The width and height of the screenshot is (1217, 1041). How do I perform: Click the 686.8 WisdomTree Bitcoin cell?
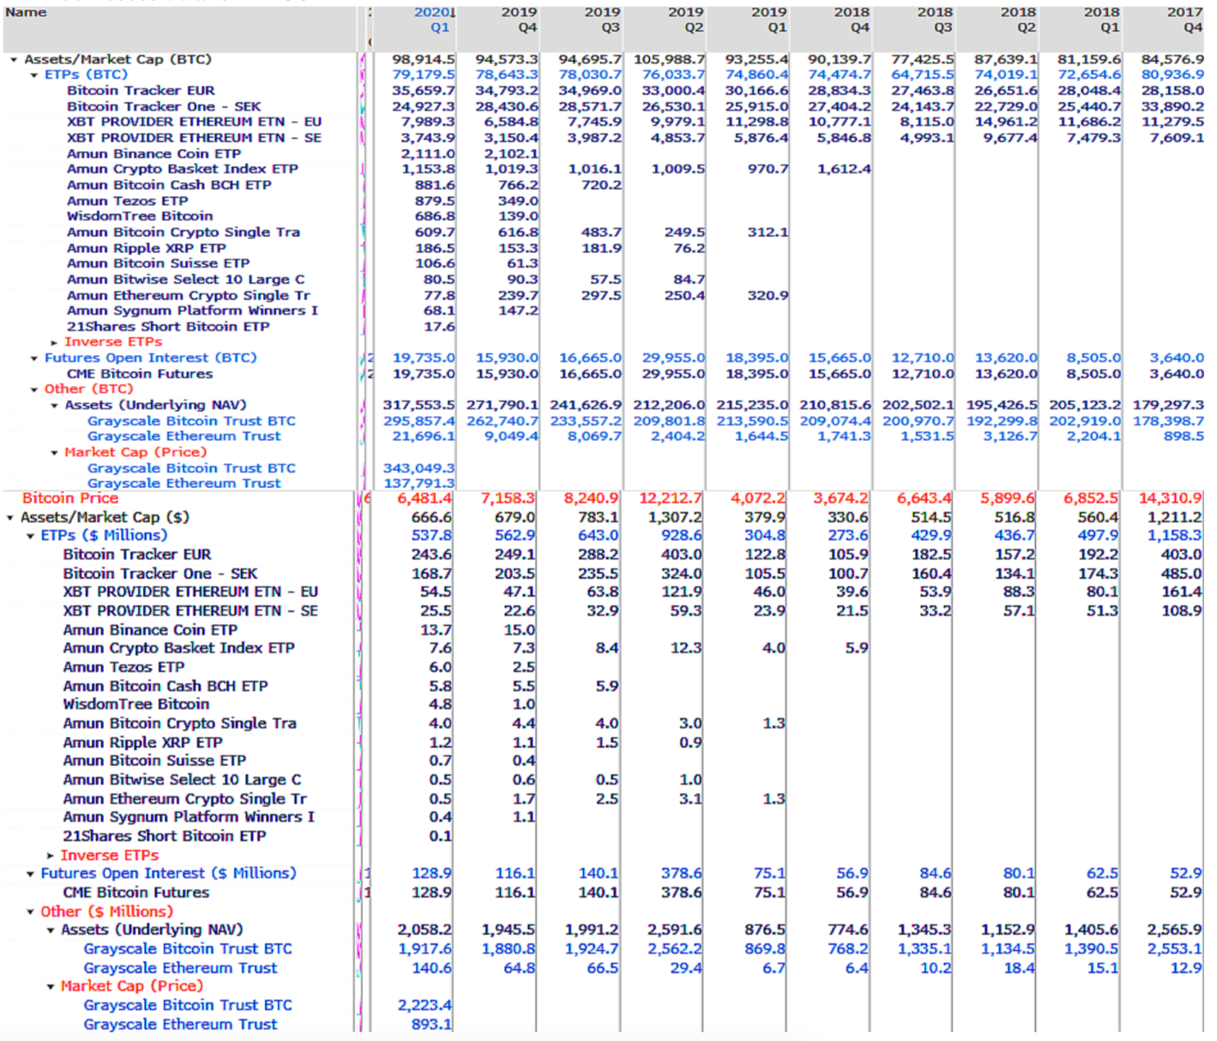tap(435, 217)
